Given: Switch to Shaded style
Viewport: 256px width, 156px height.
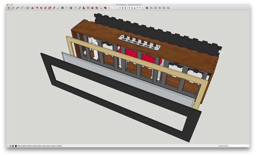Looking at the screenshot, I should pyautogui.click(x=120, y=8).
